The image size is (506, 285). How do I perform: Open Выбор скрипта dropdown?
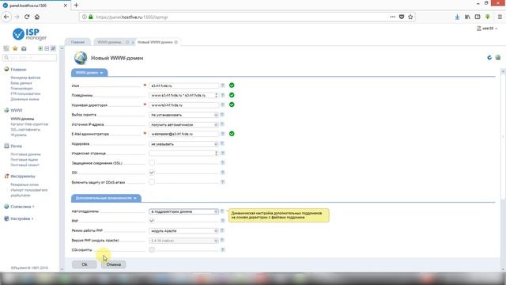[183, 115]
